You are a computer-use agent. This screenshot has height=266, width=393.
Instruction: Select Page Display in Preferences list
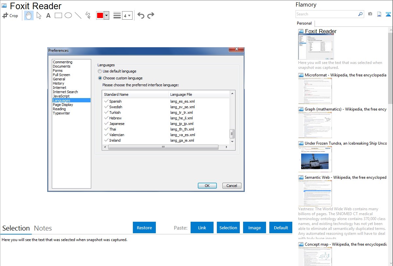pos(63,105)
